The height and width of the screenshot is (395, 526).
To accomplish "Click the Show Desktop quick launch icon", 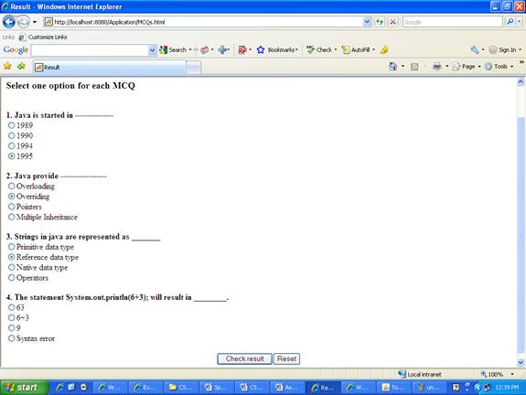I will tap(71, 388).
